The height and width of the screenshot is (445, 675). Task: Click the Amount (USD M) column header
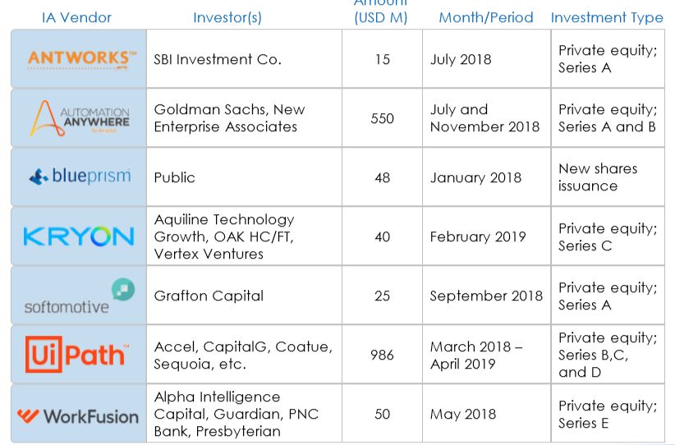[x=381, y=12]
